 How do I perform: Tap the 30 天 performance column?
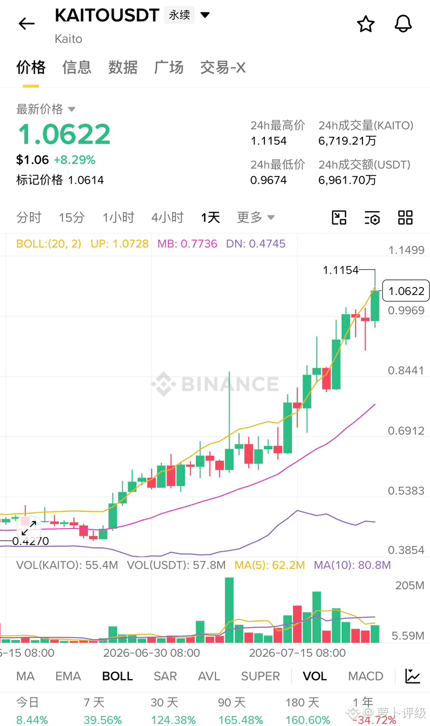click(x=173, y=710)
